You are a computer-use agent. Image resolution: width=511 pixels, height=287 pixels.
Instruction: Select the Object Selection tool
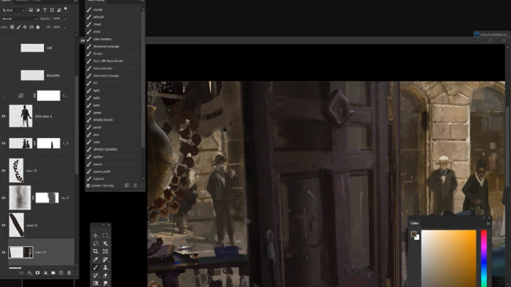click(105, 243)
